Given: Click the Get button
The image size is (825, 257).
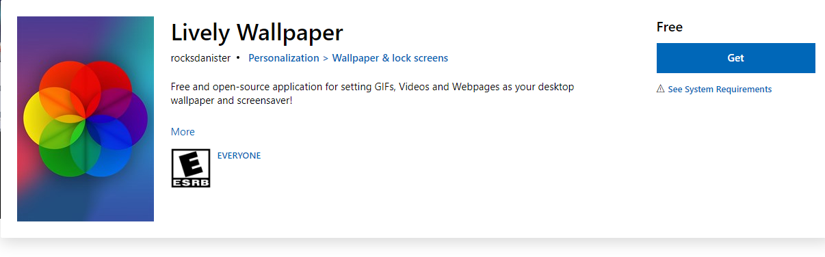Looking at the screenshot, I should click(x=735, y=58).
